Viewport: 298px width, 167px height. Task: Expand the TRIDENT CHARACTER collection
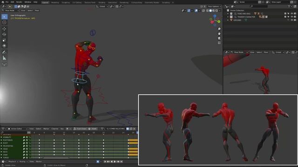[x=228, y=17]
